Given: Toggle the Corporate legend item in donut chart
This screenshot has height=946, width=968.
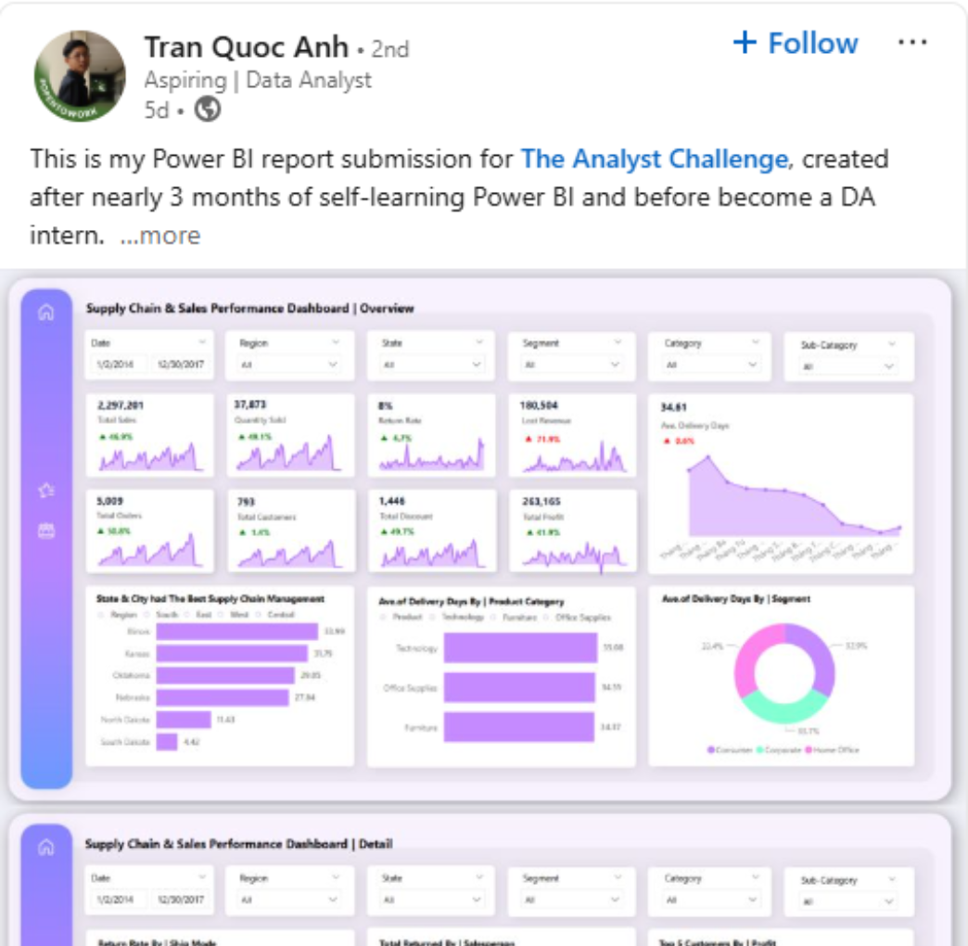Looking at the screenshot, I should pyautogui.click(x=780, y=749).
